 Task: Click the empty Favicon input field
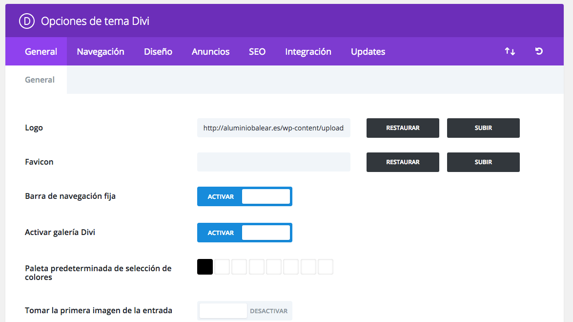pyautogui.click(x=274, y=162)
